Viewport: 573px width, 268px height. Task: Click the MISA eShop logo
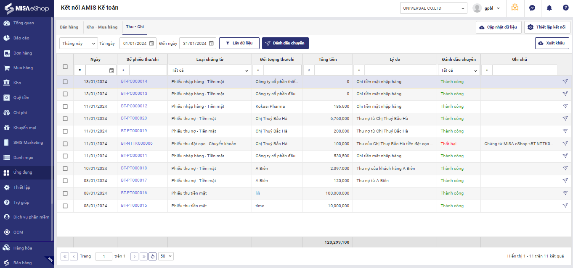(x=26, y=8)
